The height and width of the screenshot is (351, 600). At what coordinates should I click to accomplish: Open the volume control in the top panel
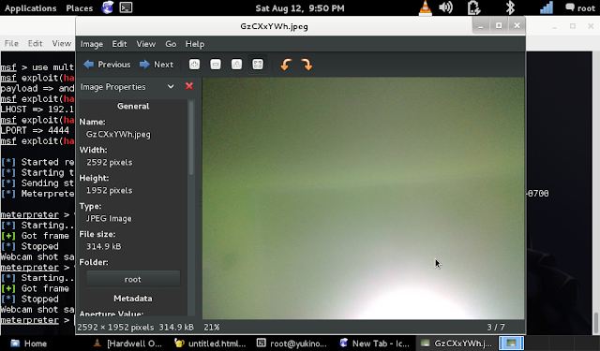446,8
